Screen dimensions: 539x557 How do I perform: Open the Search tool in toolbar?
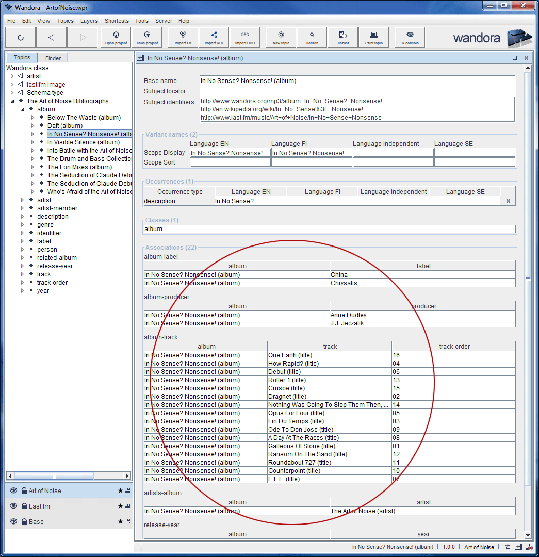312,37
